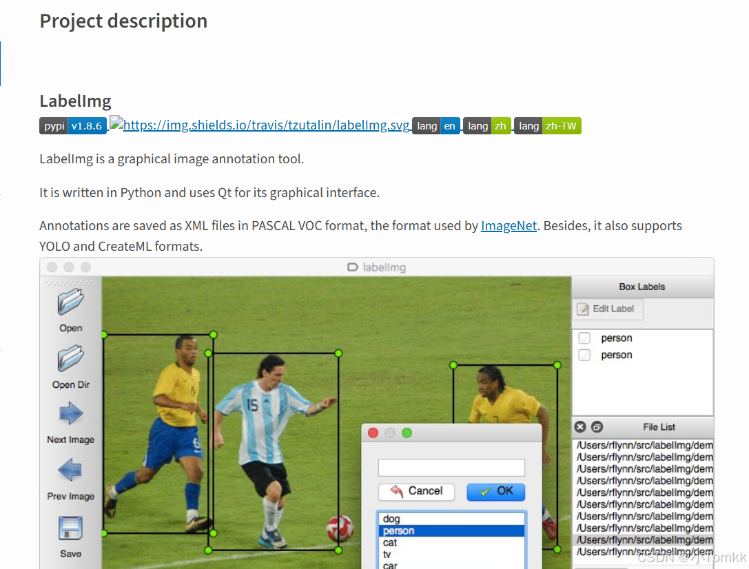Select the first file in File List
Viewport: 749px width, 569px height.
click(644, 446)
